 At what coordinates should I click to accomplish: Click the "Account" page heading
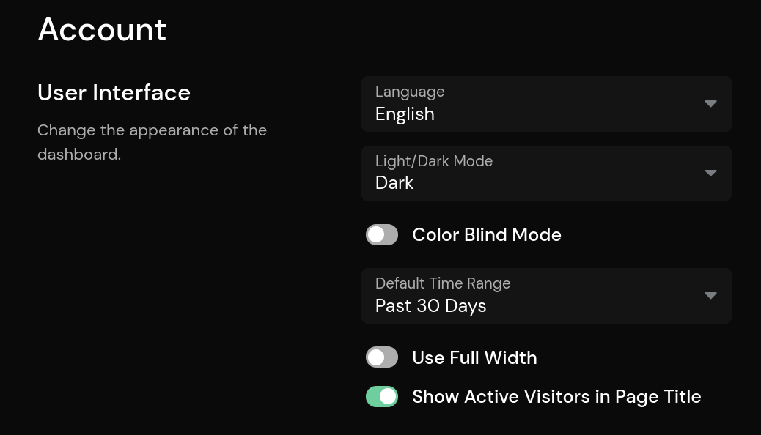pos(102,29)
